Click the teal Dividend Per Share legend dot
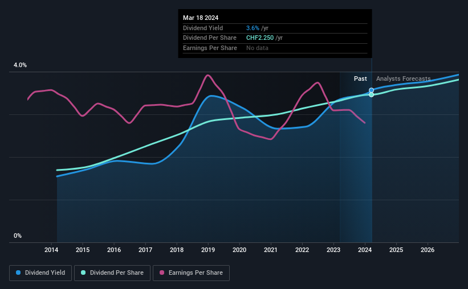 (83, 273)
